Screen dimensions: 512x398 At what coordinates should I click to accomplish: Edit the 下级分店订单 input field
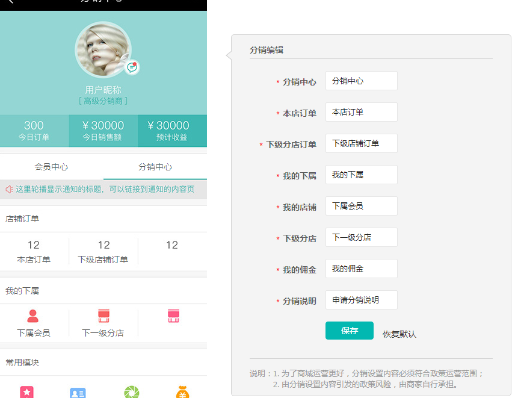click(x=361, y=143)
